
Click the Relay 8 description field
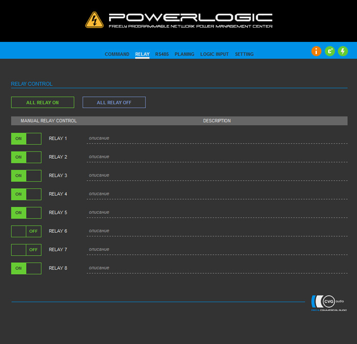(x=217, y=268)
